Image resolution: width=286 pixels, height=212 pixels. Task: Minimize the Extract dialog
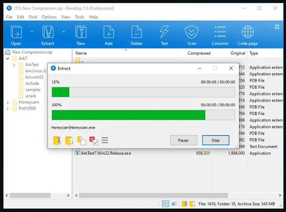[199, 68]
